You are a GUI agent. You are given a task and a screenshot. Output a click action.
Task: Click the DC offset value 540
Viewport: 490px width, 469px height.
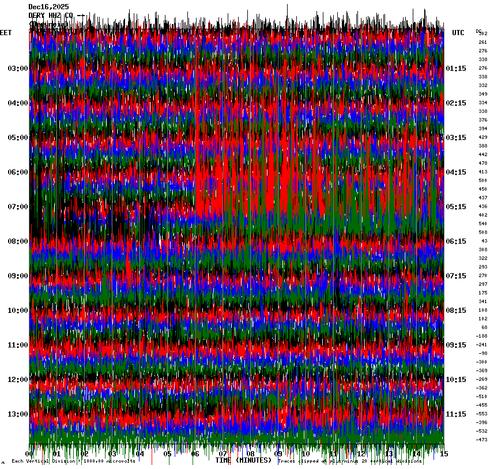(483, 224)
